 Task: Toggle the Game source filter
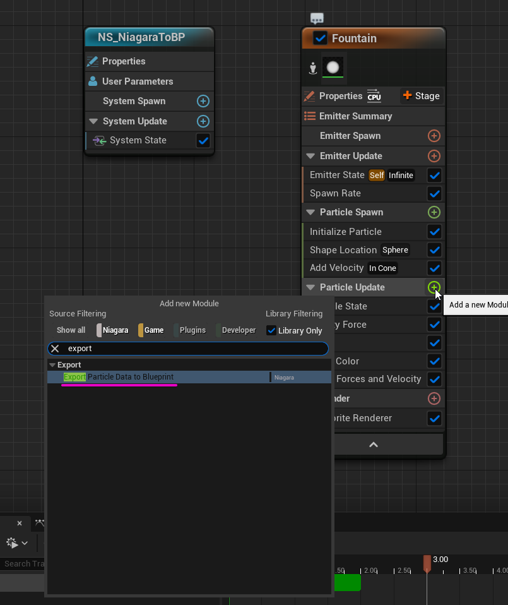pyautogui.click(x=151, y=330)
